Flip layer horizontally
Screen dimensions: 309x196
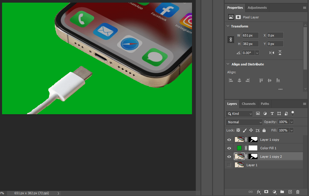click(x=272, y=53)
